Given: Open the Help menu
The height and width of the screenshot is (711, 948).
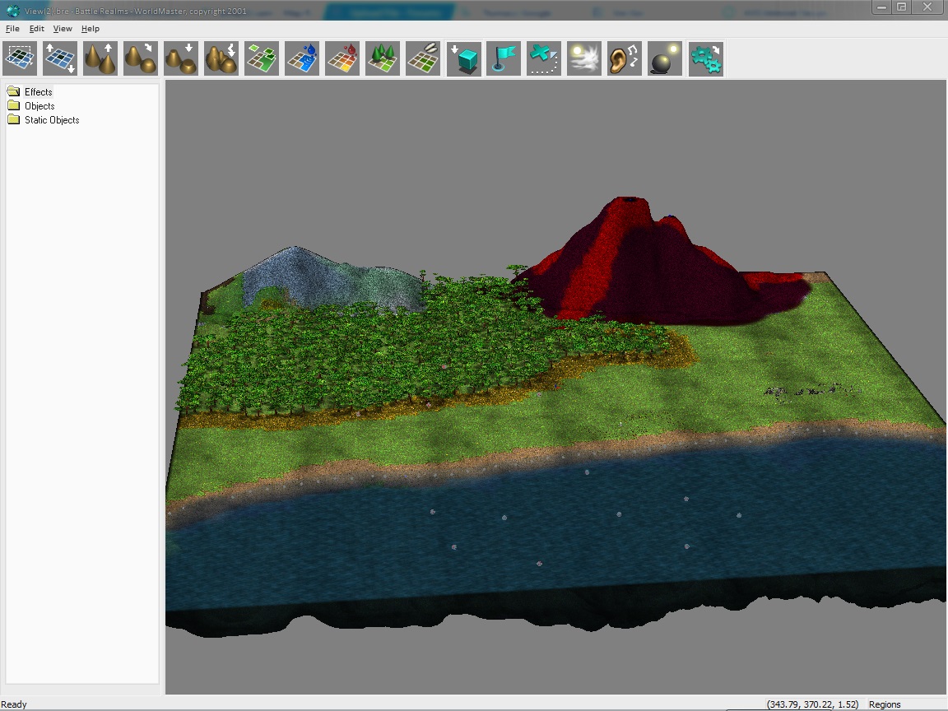Looking at the screenshot, I should click(x=90, y=29).
